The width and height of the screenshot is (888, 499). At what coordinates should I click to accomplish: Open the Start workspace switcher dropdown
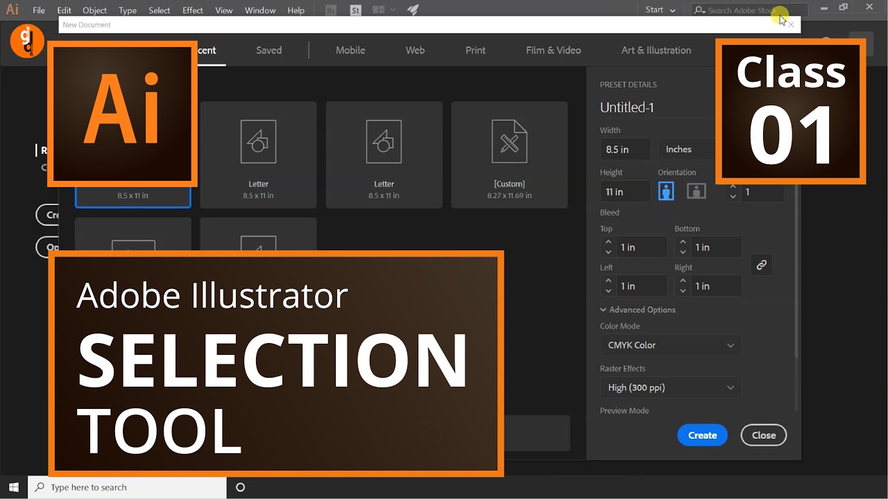coord(660,10)
